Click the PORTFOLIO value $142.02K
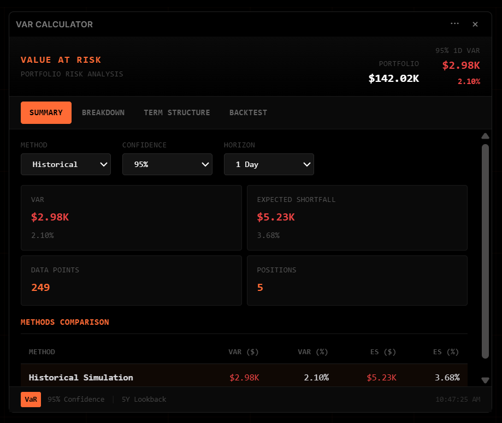Image resolution: width=502 pixels, height=423 pixels. [393, 78]
